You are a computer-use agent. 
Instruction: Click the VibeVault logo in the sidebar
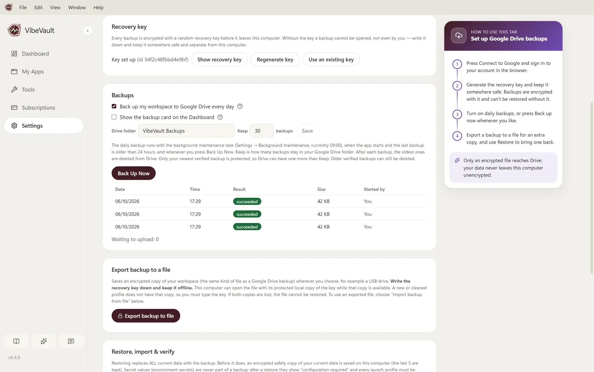pyautogui.click(x=14, y=30)
